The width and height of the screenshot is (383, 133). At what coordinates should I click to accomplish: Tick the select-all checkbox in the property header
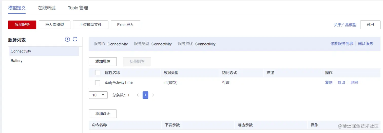pyautogui.click(x=98, y=73)
